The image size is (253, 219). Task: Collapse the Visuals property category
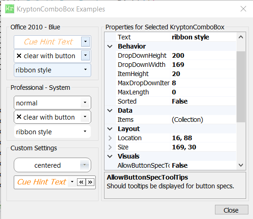coord(110,156)
